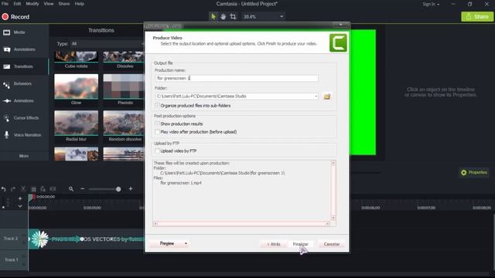
Task: Click the Cancelar button
Action: tap(332, 244)
